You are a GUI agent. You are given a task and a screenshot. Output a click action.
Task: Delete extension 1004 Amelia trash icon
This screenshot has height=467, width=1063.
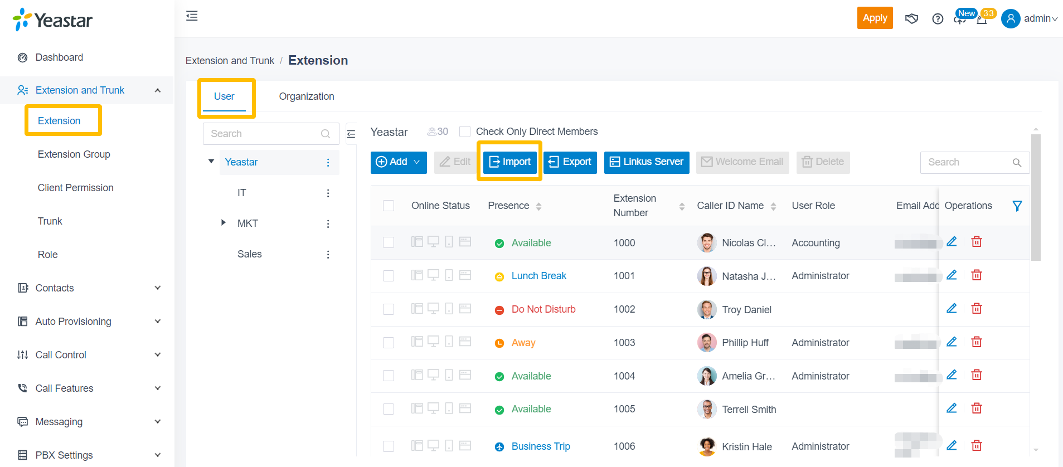point(977,375)
